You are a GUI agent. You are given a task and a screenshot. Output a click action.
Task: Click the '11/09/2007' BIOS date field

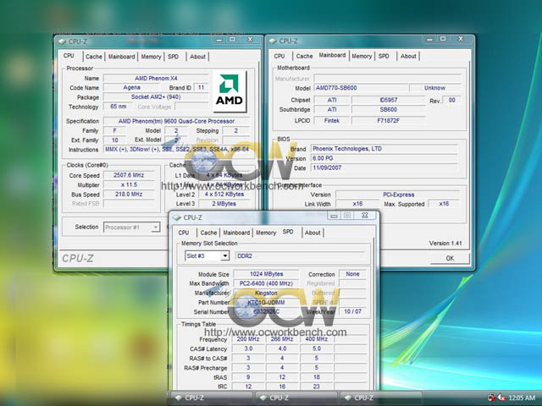[384, 167]
